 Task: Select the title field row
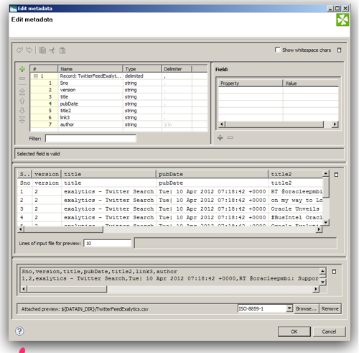[118, 97]
